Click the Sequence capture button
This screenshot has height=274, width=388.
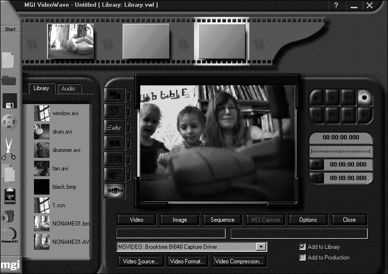222,220
